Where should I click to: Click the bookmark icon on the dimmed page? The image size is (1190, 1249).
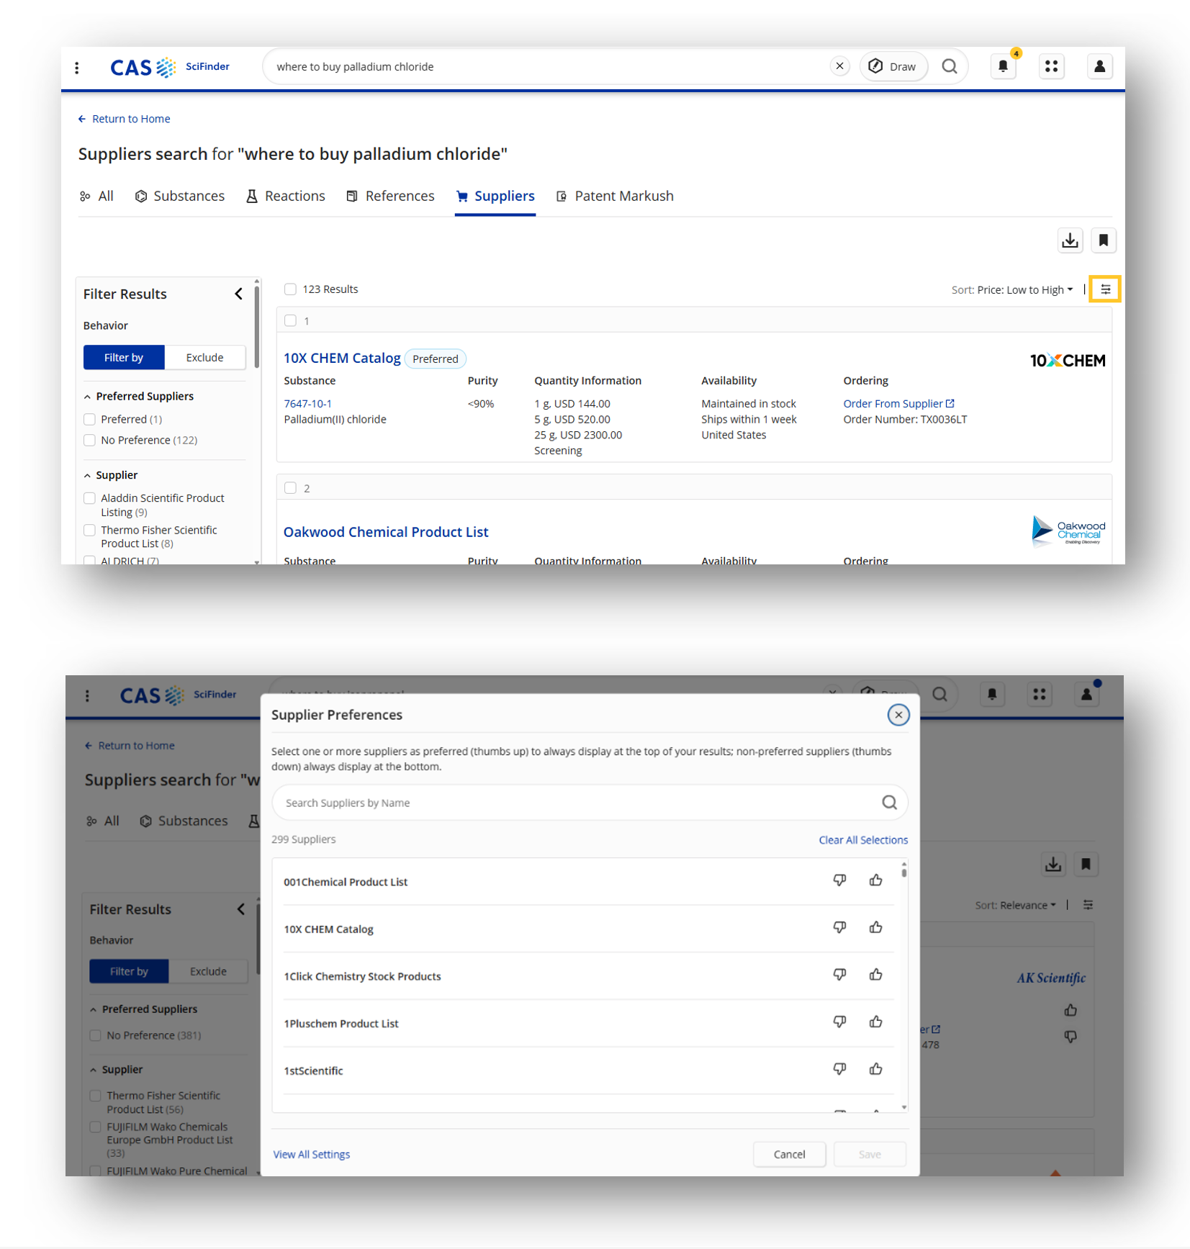click(1086, 865)
